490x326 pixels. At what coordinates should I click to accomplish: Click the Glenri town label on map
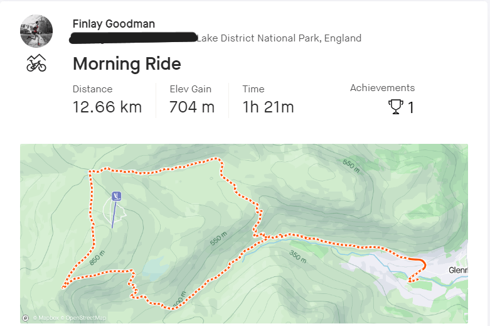pyautogui.click(x=458, y=270)
